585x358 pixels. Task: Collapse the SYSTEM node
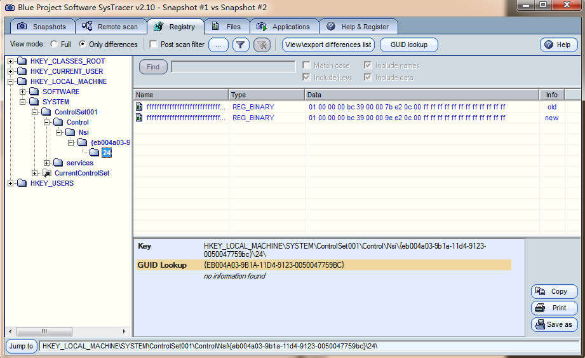[x=22, y=102]
